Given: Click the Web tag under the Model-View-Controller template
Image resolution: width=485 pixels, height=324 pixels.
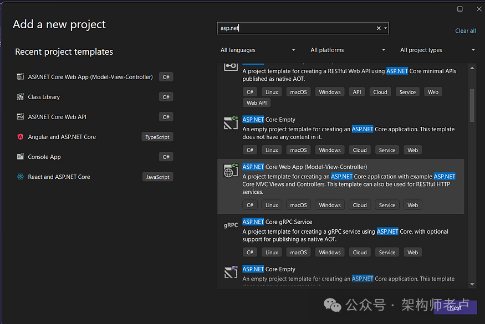Looking at the screenshot, I should point(412,205).
